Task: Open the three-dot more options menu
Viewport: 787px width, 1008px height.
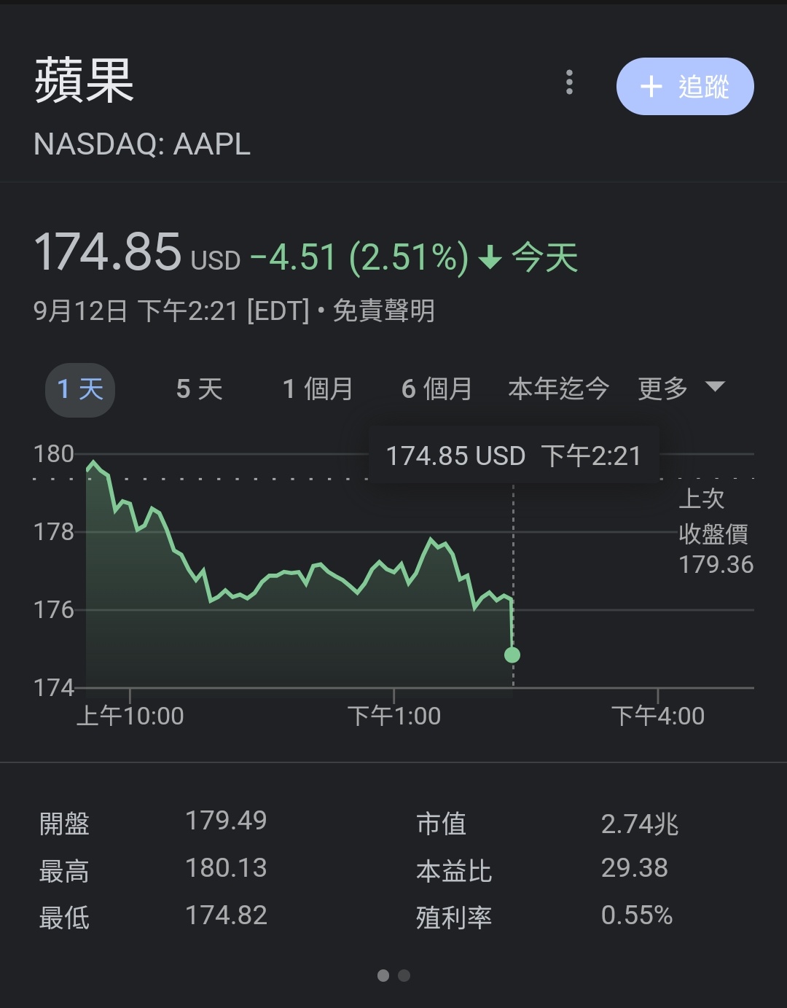Action: [570, 82]
